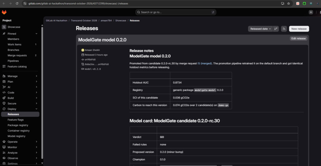Reload the page with browser refresh icon
This screenshot has height=166, width=321.
17,4
